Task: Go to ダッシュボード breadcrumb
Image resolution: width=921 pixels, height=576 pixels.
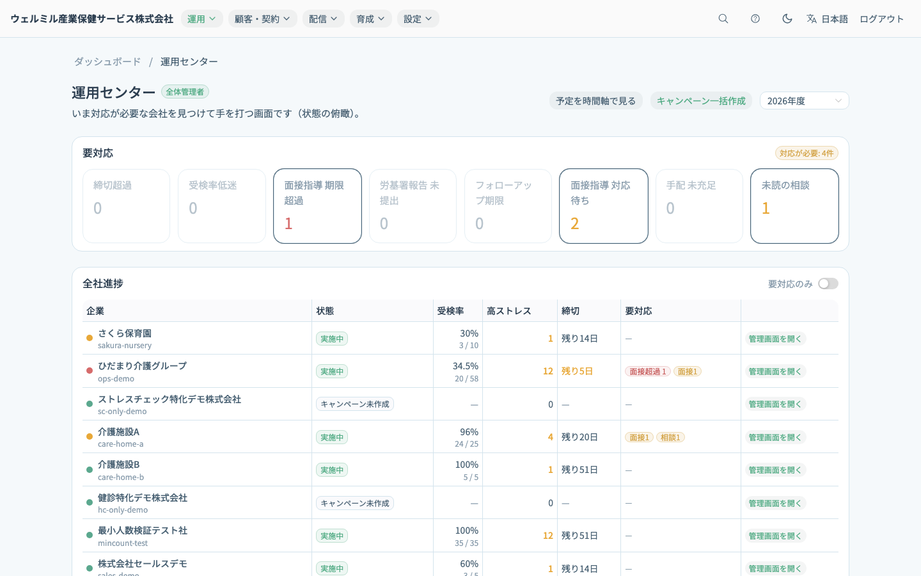Action: (x=107, y=61)
